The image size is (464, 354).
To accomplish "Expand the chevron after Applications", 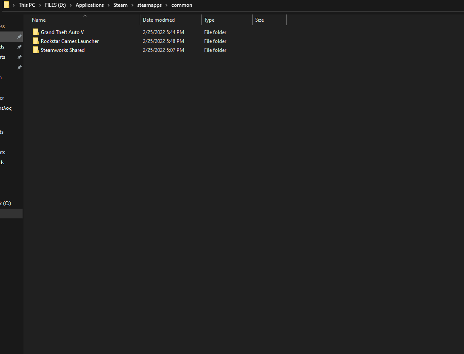I will (108, 6).
